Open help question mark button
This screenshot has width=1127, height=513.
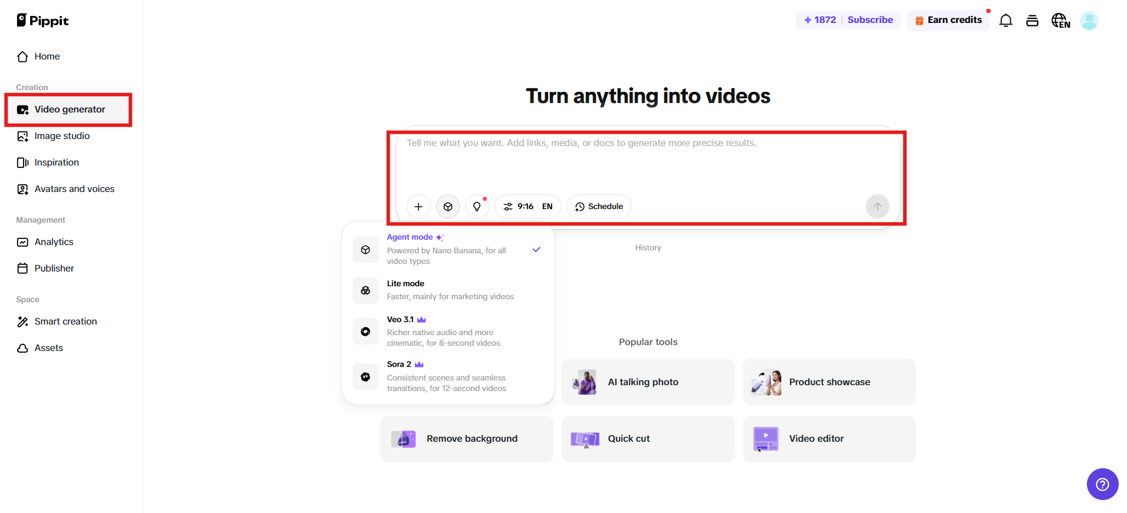[1102, 484]
